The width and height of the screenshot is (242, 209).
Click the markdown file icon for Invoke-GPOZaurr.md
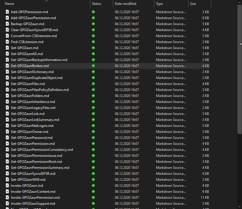[8, 186]
